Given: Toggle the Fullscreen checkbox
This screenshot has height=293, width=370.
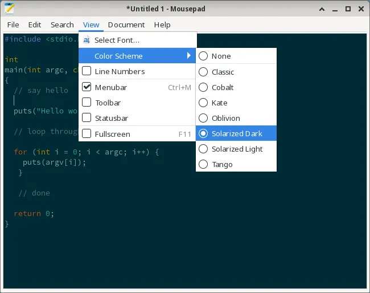Looking at the screenshot, I should (87, 134).
